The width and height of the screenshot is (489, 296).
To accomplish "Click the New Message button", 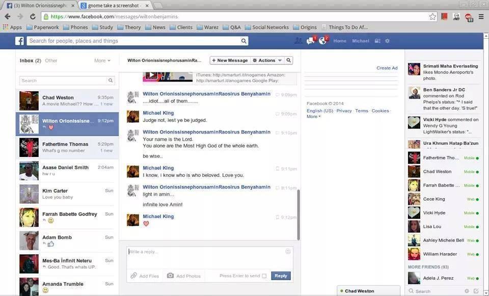I will [230, 60].
